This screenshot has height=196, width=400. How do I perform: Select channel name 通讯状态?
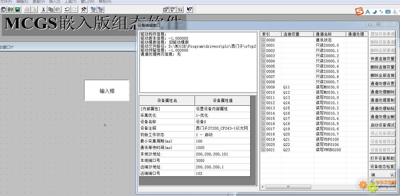pyautogui.click(x=324, y=40)
